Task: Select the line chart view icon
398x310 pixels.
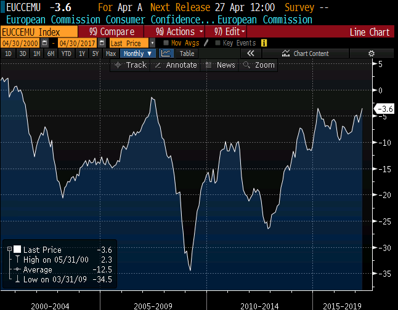Action: 166,54
